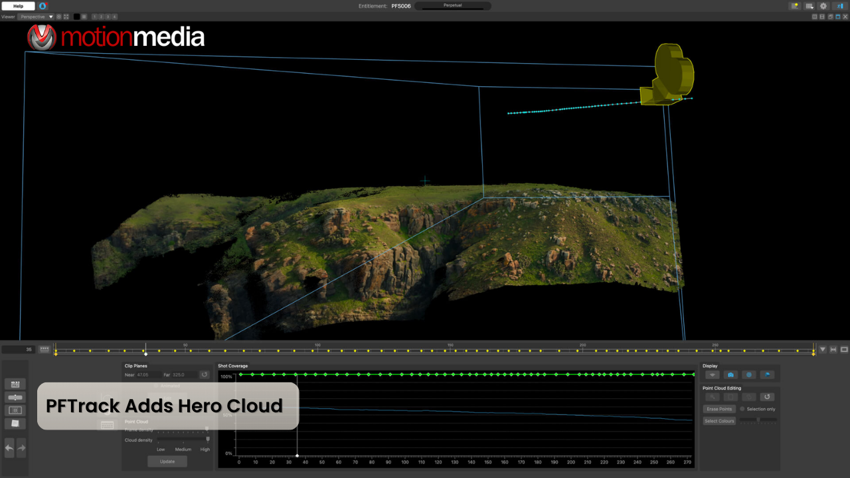
Task: Click the blue notification icon beside Help
Action: tap(42, 6)
